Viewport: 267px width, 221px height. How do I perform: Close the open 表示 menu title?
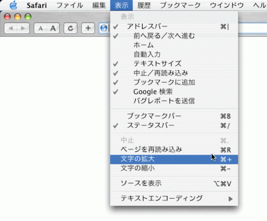(x=121, y=5)
